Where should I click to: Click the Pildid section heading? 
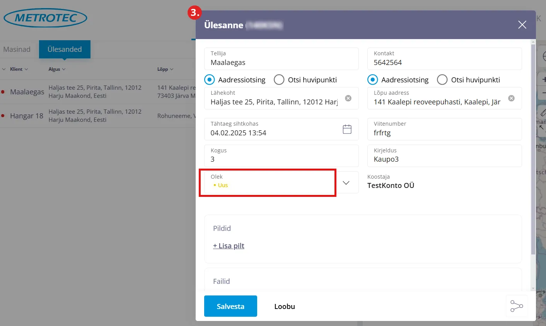(x=222, y=228)
